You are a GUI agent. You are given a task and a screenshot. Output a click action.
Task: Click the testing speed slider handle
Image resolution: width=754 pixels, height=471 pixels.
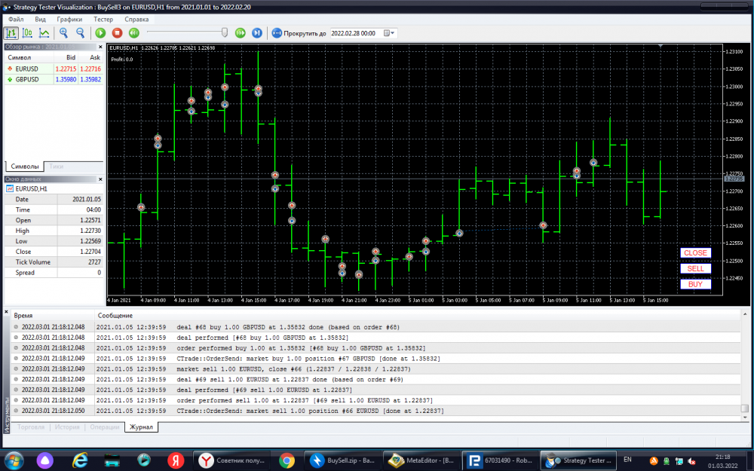click(225, 32)
